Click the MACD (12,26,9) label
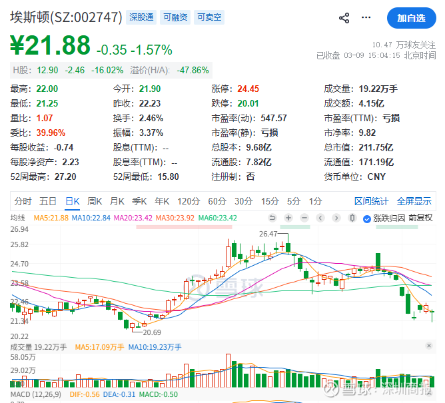Screen dimensions: 445x403 (x=36, y=394)
